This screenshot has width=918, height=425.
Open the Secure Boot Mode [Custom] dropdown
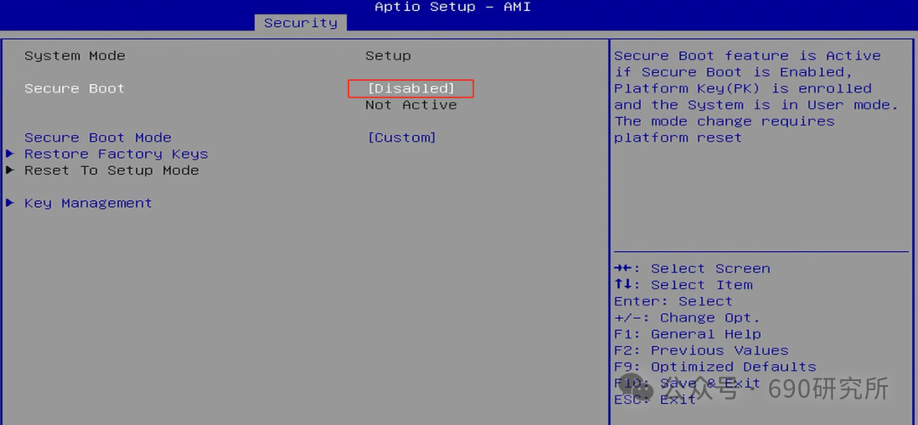(401, 137)
